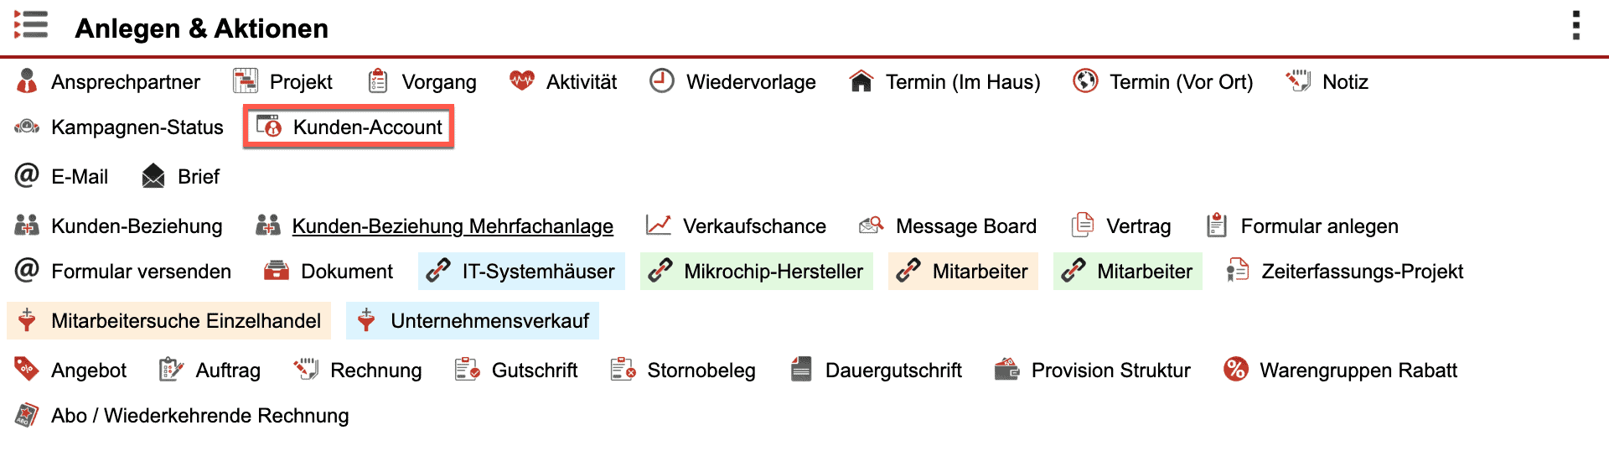Open Kunden-Beziehung Mehrfachanlage link
The height and width of the screenshot is (451, 1609).
[452, 225]
